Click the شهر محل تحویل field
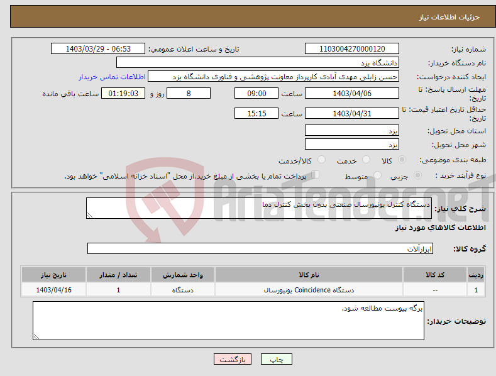 pyautogui.click(x=352, y=145)
